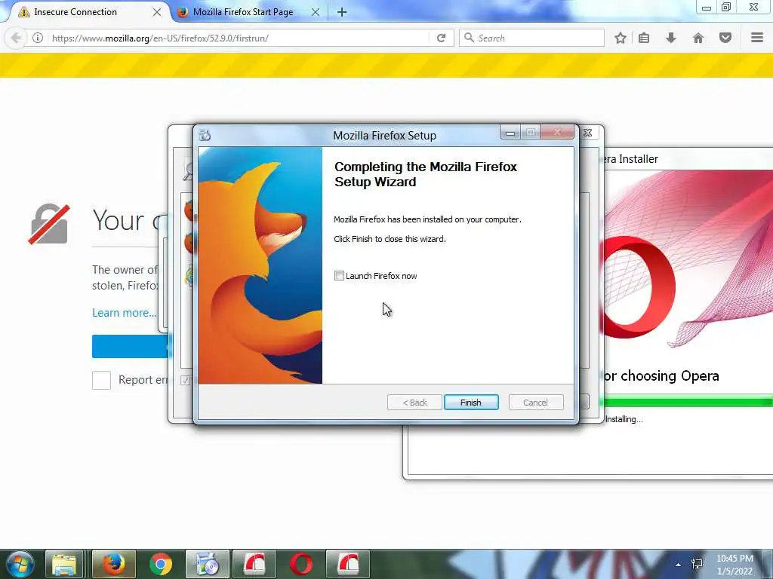Click the network tray icon

click(x=697, y=564)
